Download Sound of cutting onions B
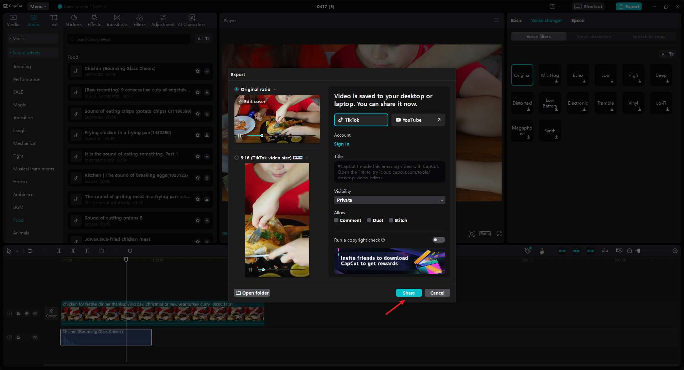Screen dimensions: 684x370 207,221
